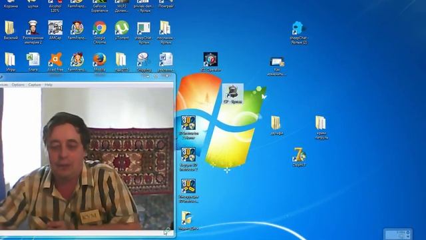426x240 pixels.
Task: Maximize the AMCap window
Action: click(156, 77)
